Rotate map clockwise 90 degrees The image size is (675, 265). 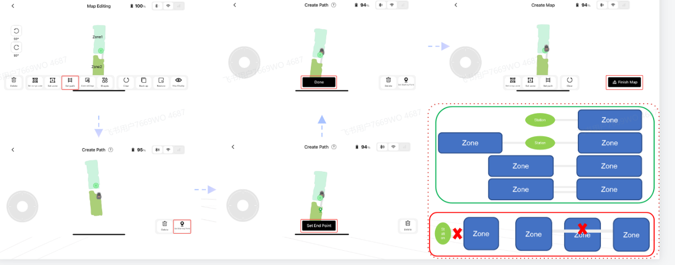pos(16,48)
